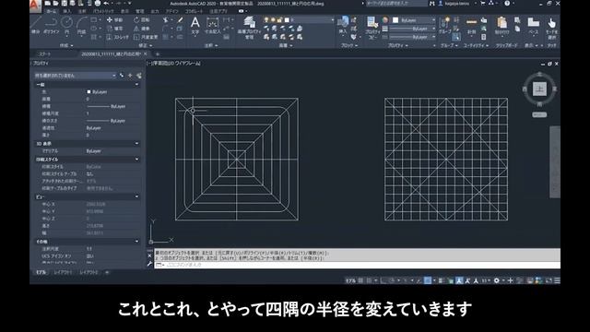This screenshot has width=590, height=332.
Task: Click the Select Objects plus icon in palette
Action: click(130, 76)
